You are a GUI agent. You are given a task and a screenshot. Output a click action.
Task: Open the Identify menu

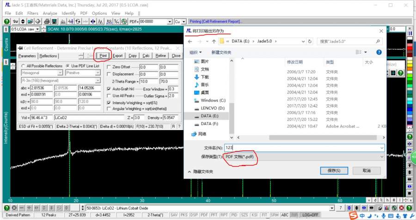(x=69, y=13)
